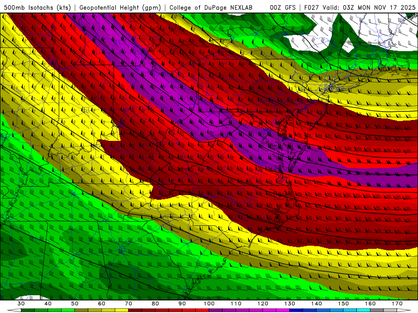Click the '140' colorbar scale label
Screen dimensions: 418x313
[317, 304]
